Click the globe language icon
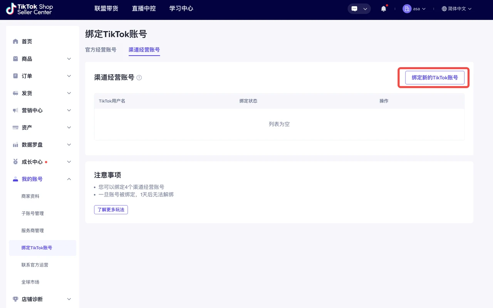The width and height of the screenshot is (493, 308). [x=444, y=9]
